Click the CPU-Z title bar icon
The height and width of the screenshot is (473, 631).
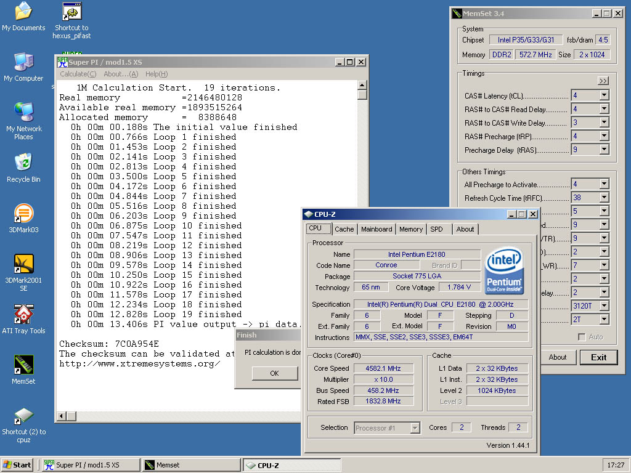(x=309, y=214)
